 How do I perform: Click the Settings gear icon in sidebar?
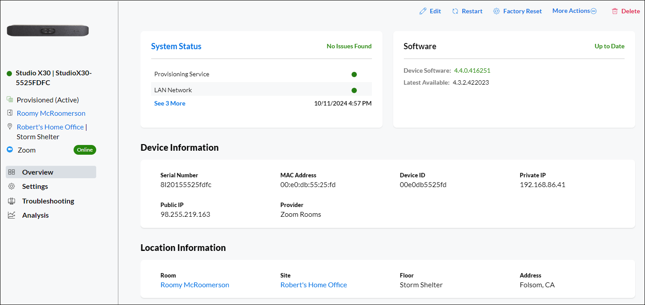point(12,186)
